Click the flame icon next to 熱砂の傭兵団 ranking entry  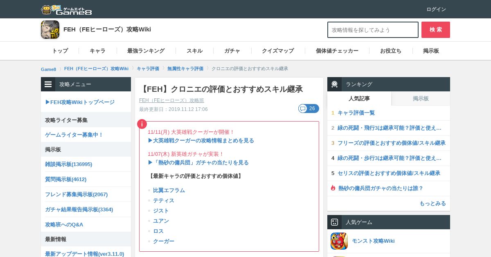pyautogui.click(x=333, y=188)
